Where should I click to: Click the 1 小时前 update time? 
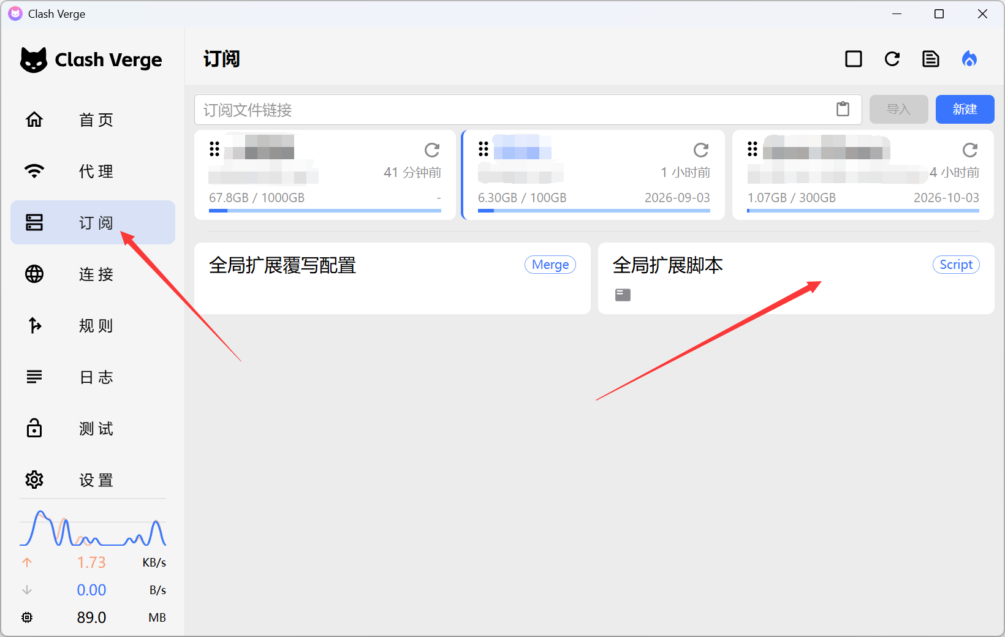685,173
